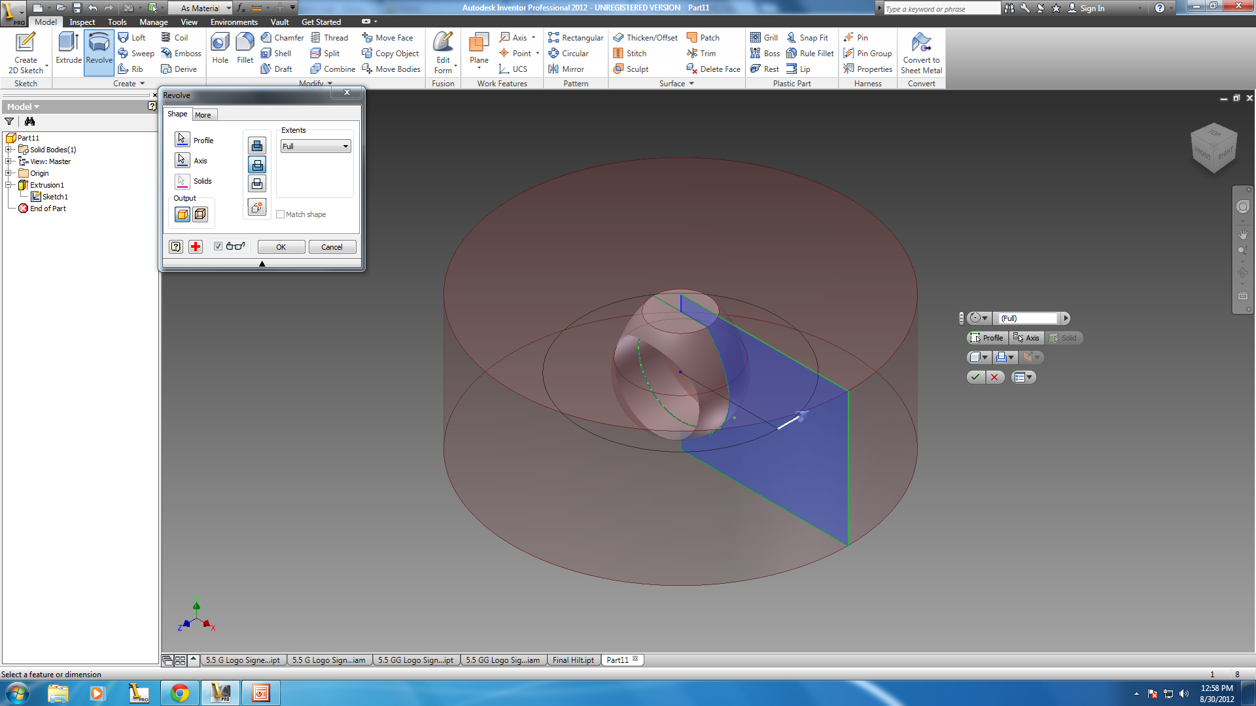Select the Intersect operation button

pyautogui.click(x=257, y=184)
